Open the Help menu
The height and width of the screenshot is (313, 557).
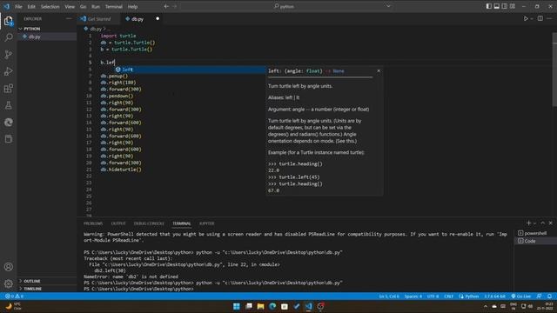[132, 6]
